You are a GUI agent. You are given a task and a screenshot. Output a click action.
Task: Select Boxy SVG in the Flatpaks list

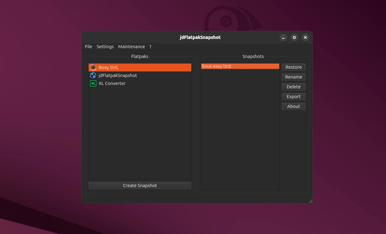108,67
